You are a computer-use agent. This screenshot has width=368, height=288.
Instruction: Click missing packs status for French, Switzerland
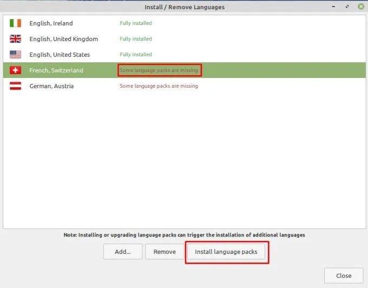(159, 70)
